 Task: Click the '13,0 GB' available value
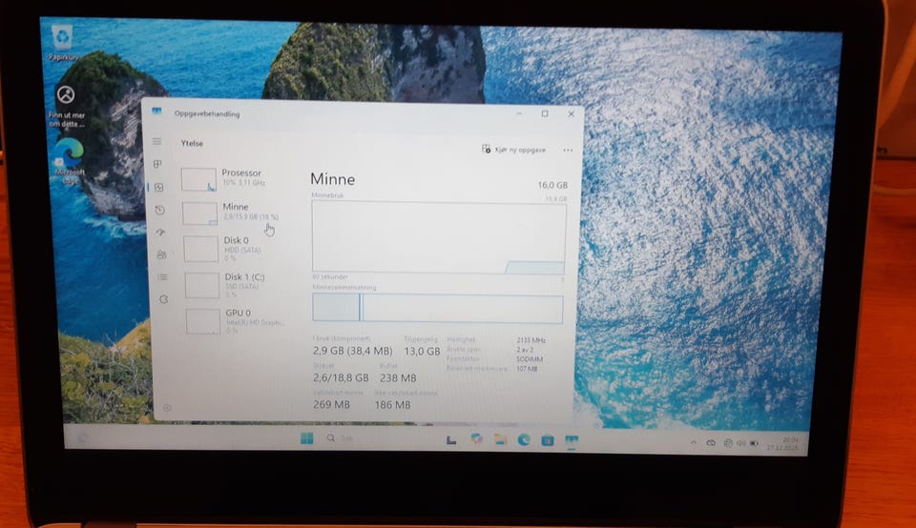pos(422,352)
